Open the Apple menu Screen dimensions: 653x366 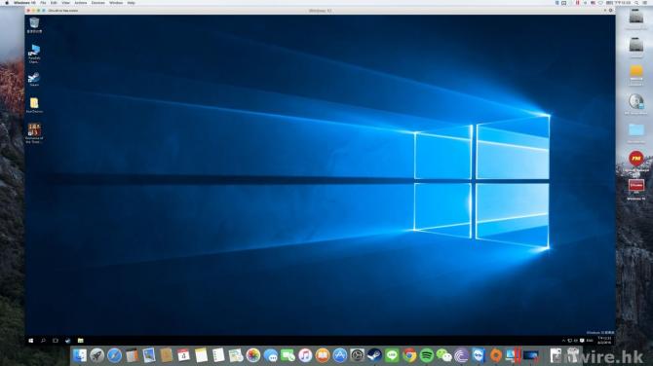7,3
